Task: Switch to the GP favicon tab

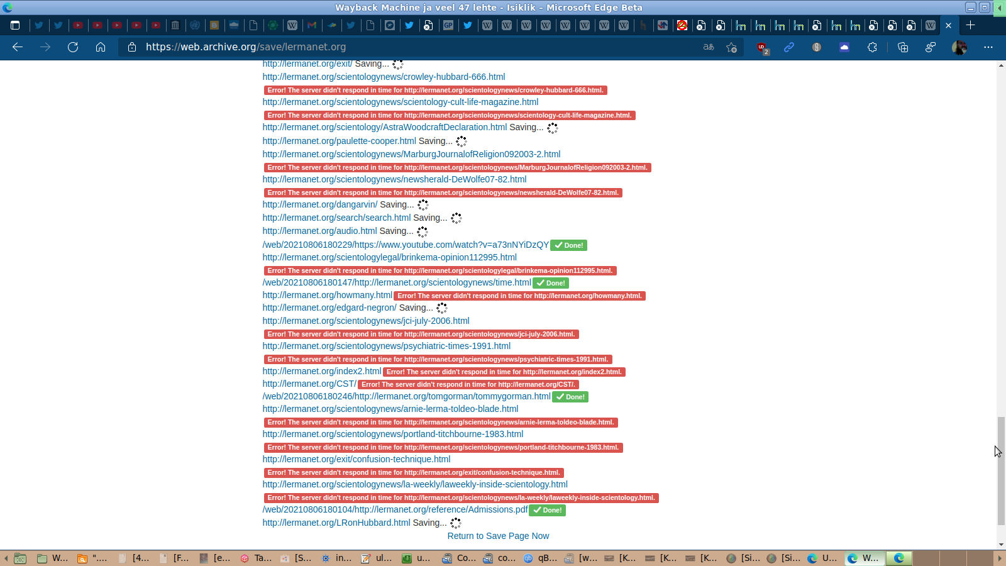Action: [448, 26]
